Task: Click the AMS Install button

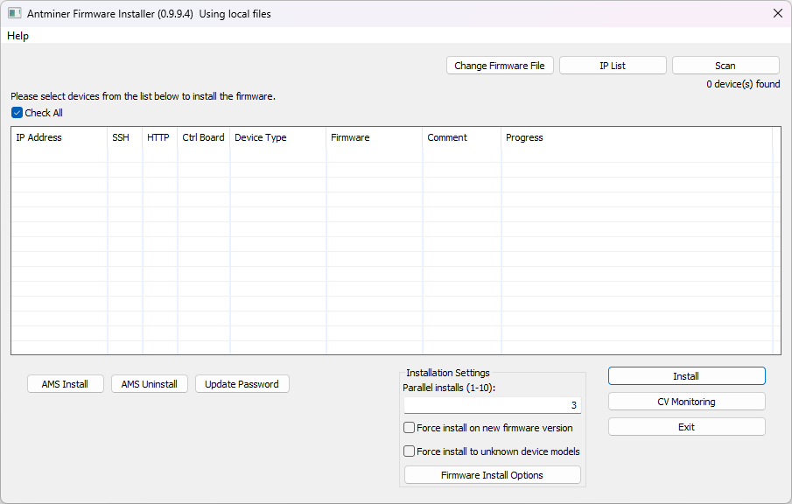Action: (65, 384)
